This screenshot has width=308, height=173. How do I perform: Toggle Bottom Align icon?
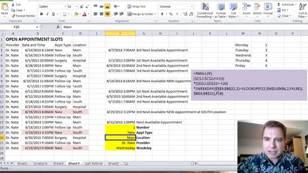[x=107, y=7]
